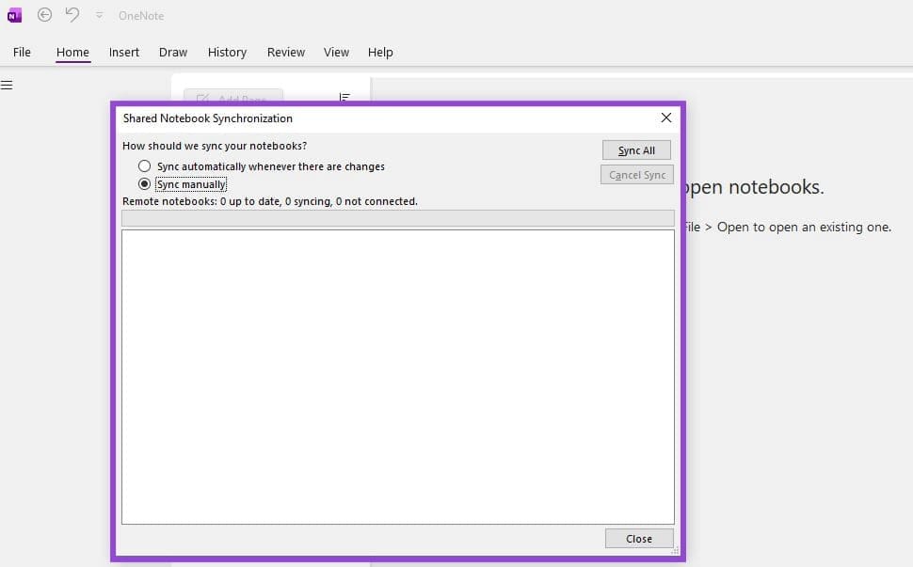
Task: Click the Sync All button
Action: (636, 150)
